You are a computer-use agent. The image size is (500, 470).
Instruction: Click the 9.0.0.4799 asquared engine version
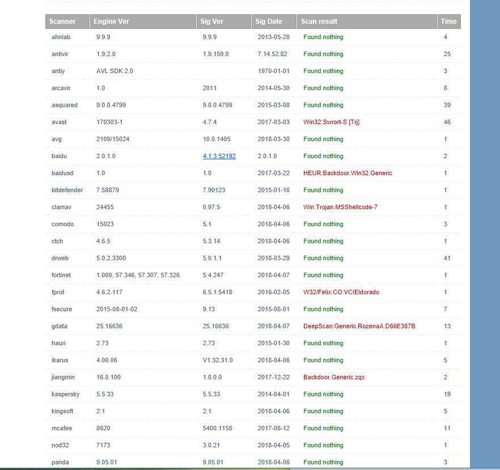pyautogui.click(x=111, y=105)
